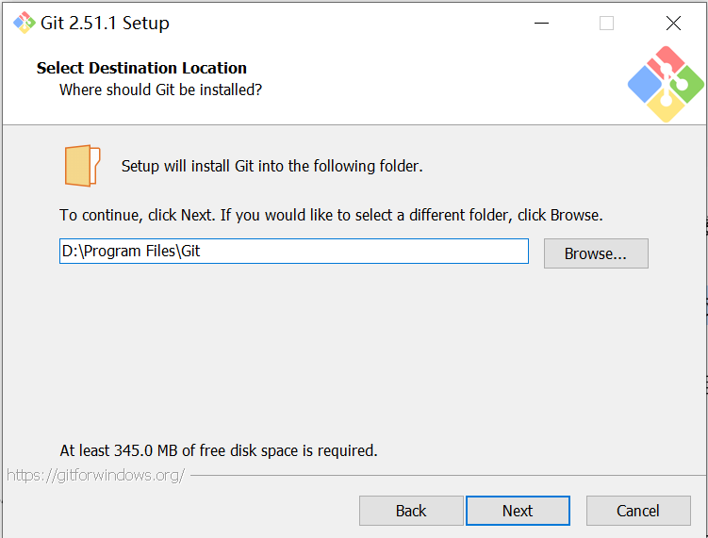
Task: Close the Git Setup window
Action: tap(672, 24)
